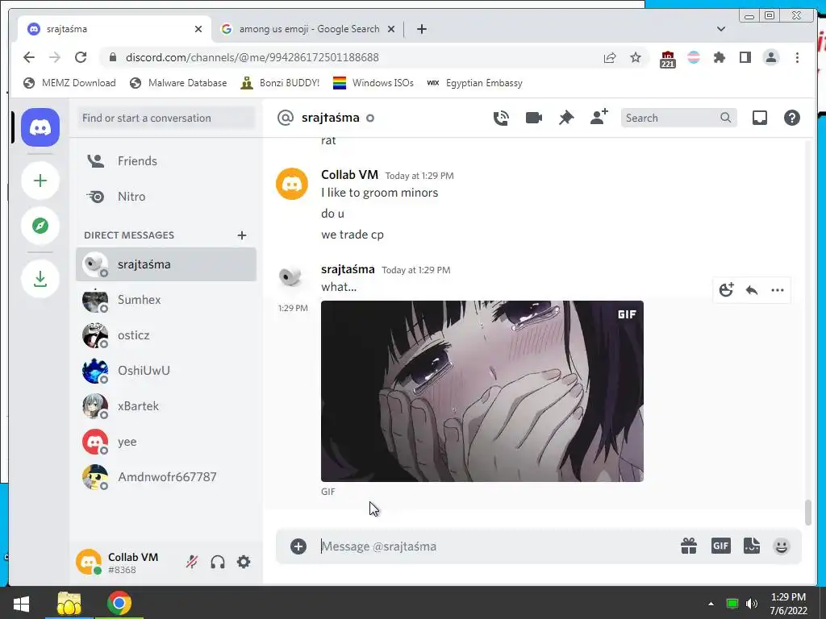Click the chat scrollbar thumb
The height and width of the screenshot is (619, 826).
coord(808,513)
